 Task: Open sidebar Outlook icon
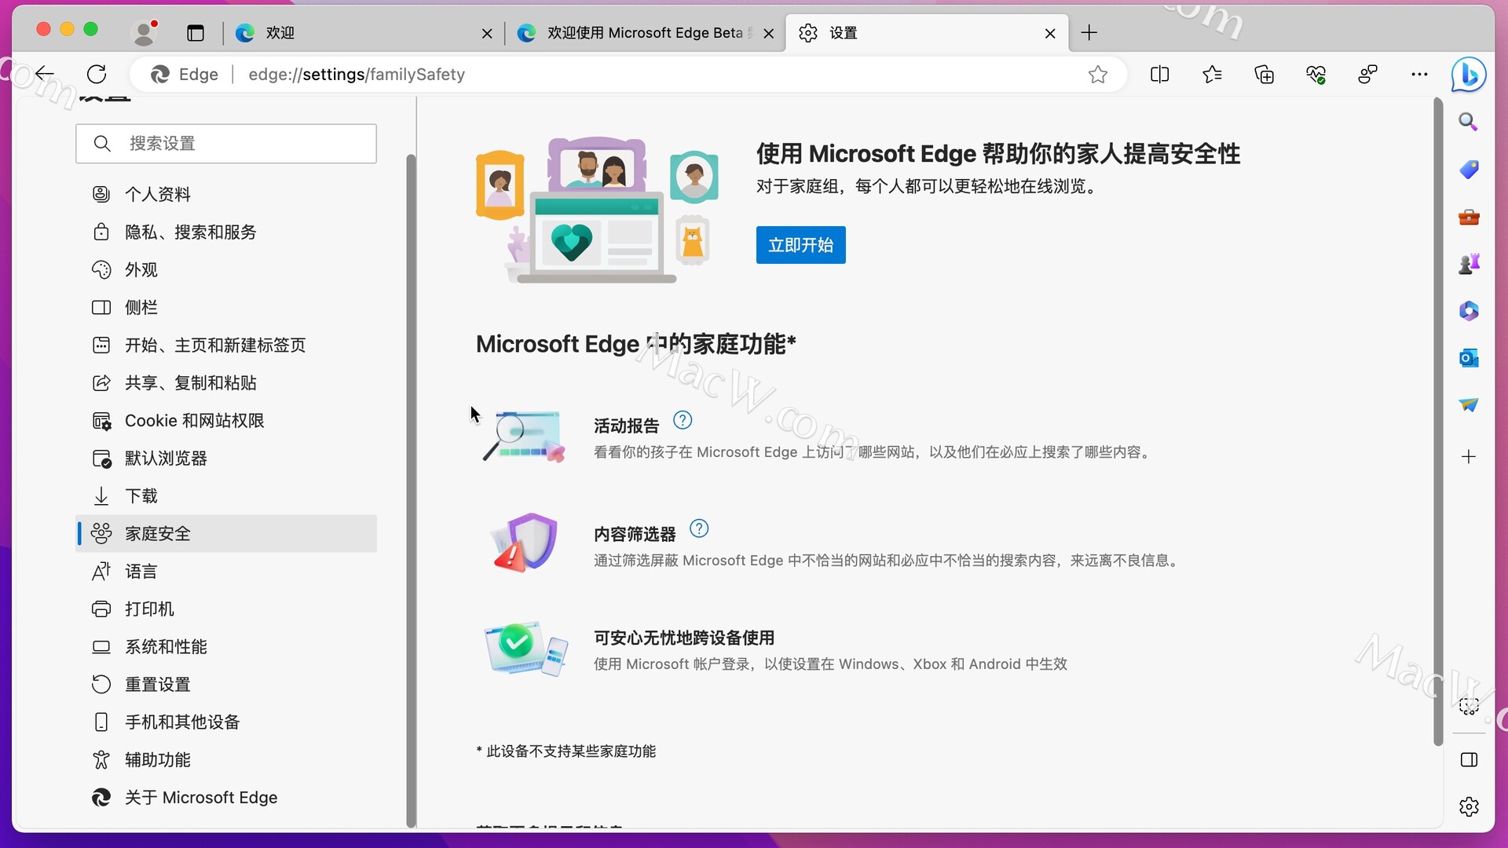[x=1469, y=358]
